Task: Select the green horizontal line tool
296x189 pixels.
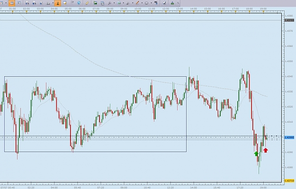Action: [x=119, y=3]
